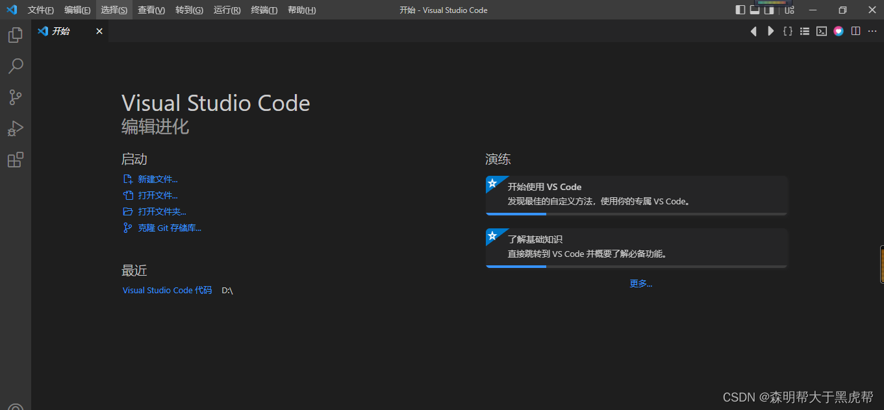Close the 开始 tab

[x=99, y=31]
